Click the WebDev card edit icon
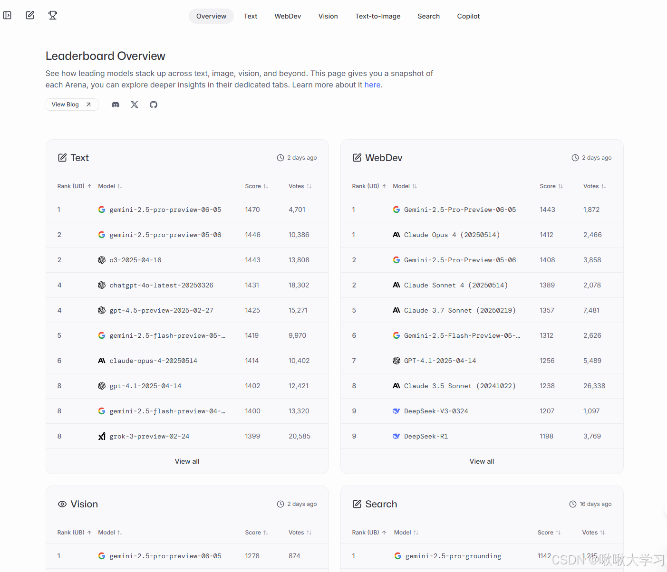The image size is (667, 572). pyautogui.click(x=357, y=158)
